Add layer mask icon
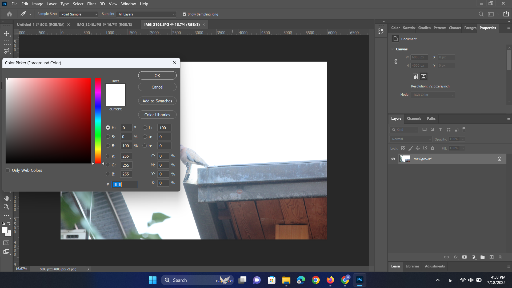The height and width of the screenshot is (288, 512). (x=465, y=257)
